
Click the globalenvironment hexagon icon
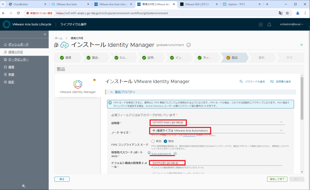click(189, 45)
